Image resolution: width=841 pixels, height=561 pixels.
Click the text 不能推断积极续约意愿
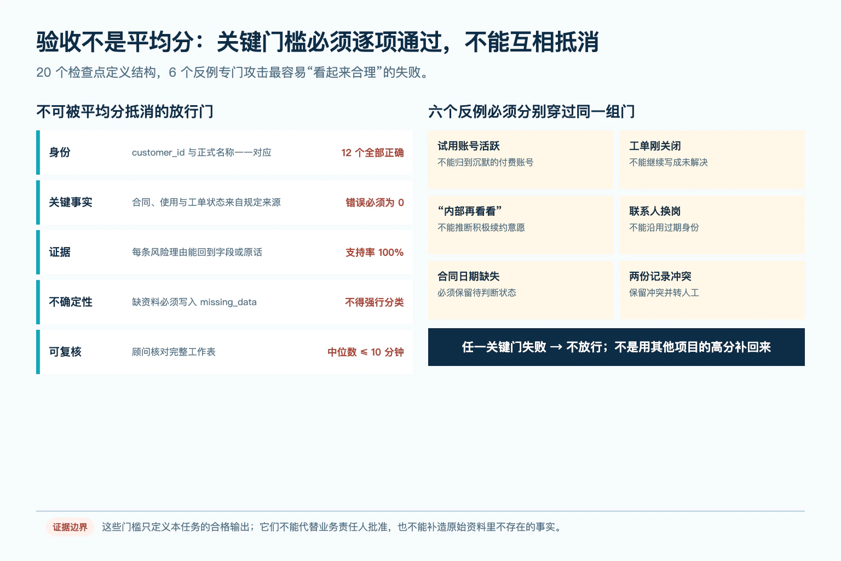(481, 227)
